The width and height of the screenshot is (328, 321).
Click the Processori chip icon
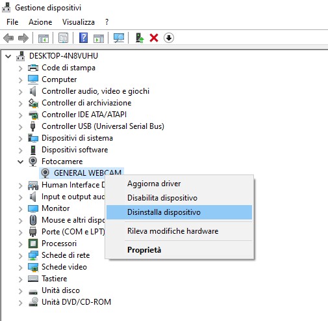(x=33, y=244)
